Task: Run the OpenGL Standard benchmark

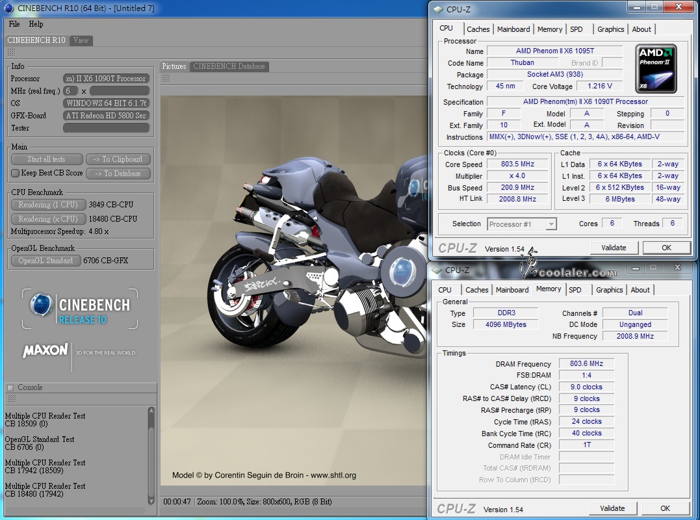Action: pos(45,260)
